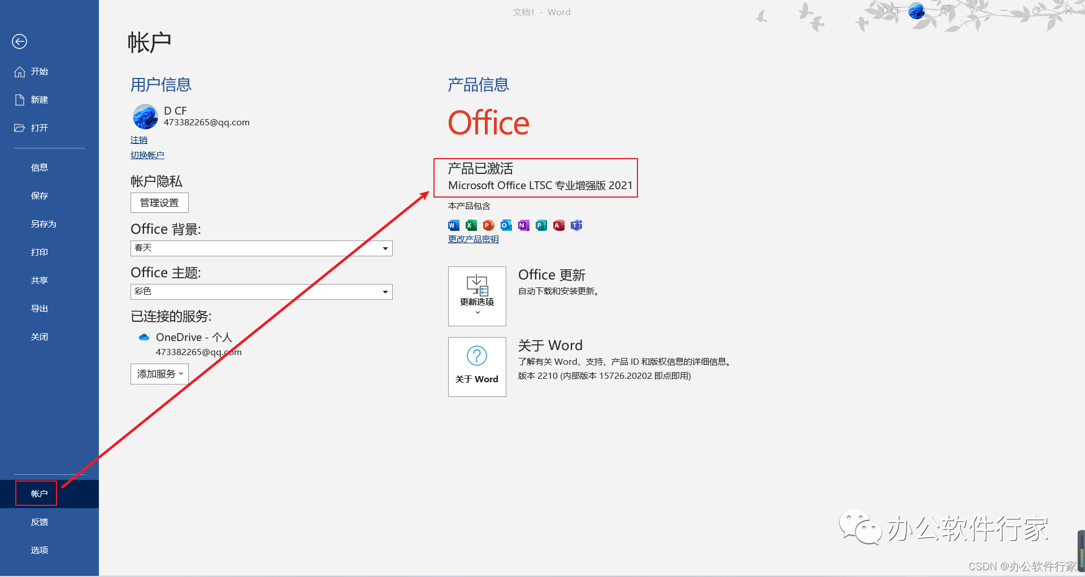Click the Word app icon under 本产品包含

(x=453, y=225)
